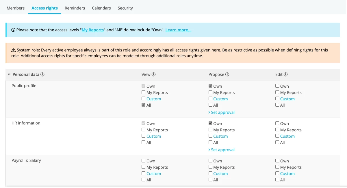Open Custom link in Payroll & Salary Edit
The image size is (347, 188).
coord(287,174)
